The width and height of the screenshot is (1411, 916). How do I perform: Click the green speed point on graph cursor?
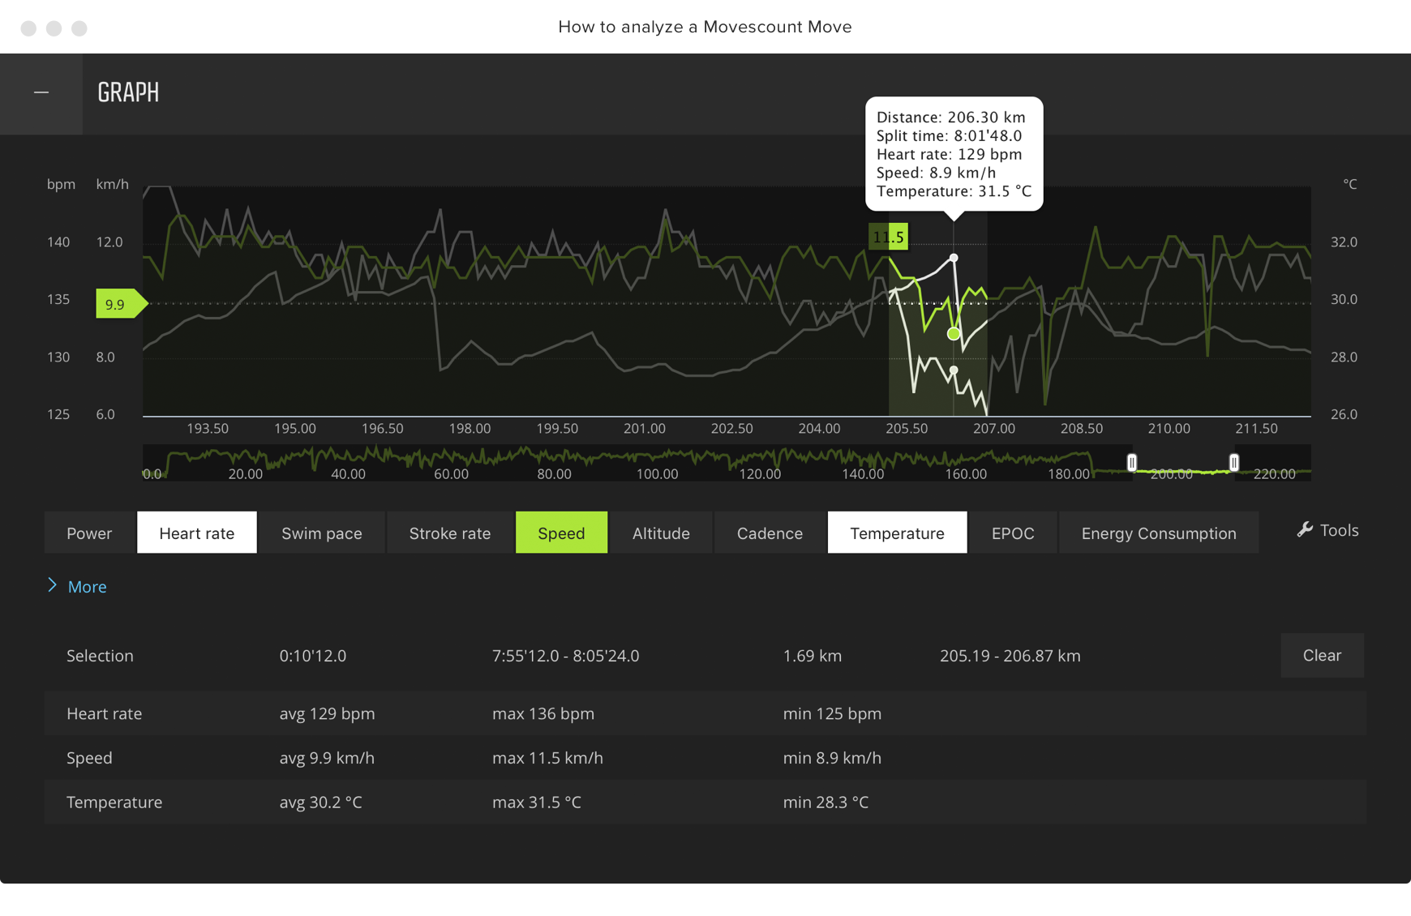click(954, 334)
